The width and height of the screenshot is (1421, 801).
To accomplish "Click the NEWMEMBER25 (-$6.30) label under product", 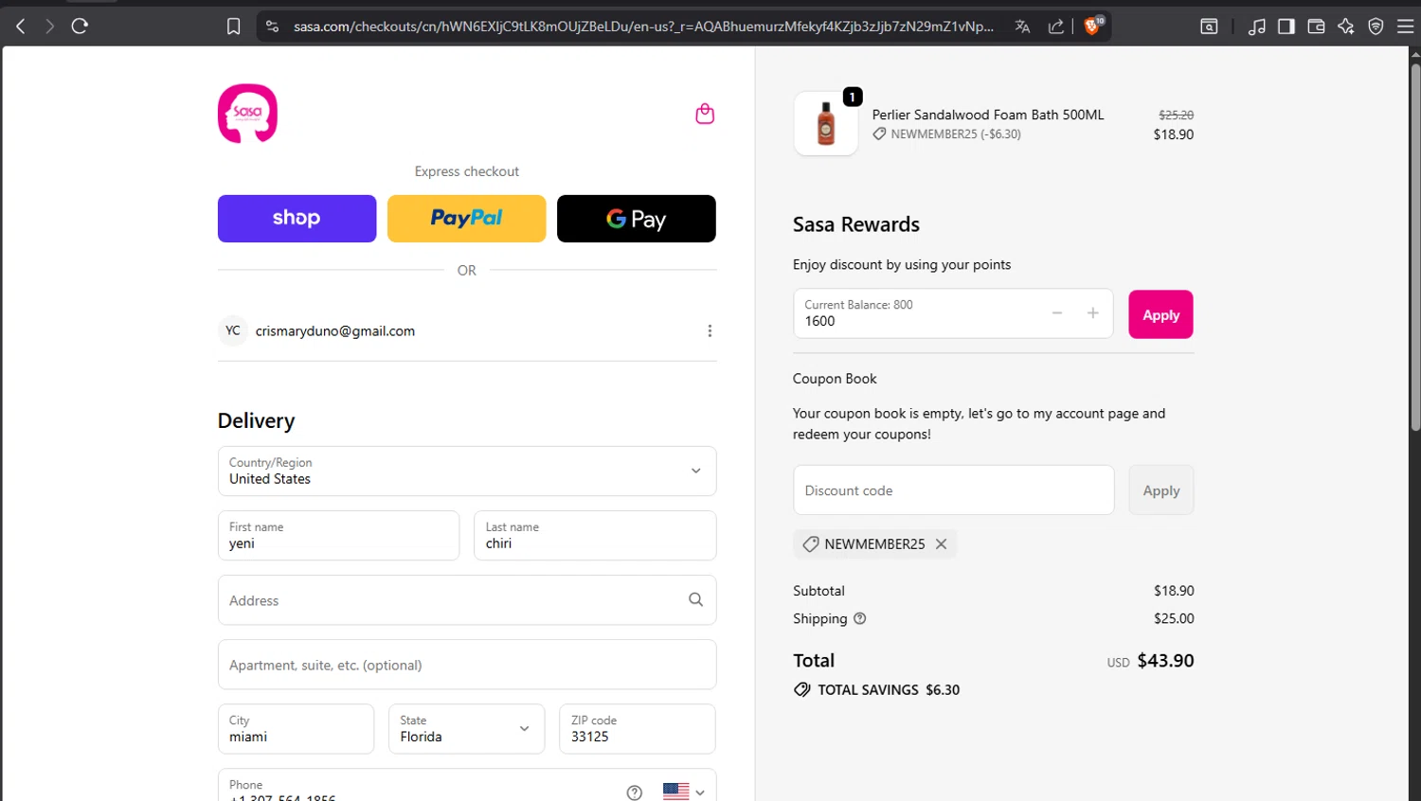I will click(956, 133).
